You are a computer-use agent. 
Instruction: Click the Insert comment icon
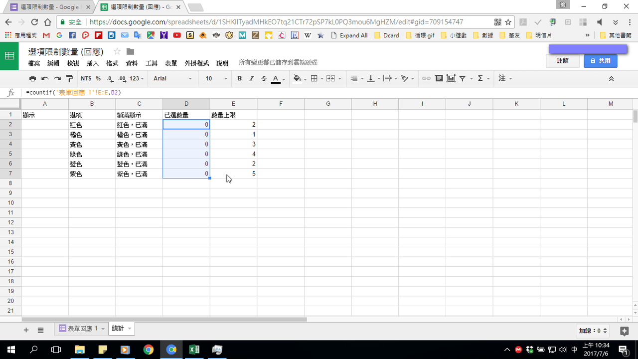(439, 78)
